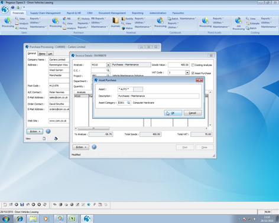Click the Windows Start orb
Viewport: 279px width, 223px height.
(6, 219)
